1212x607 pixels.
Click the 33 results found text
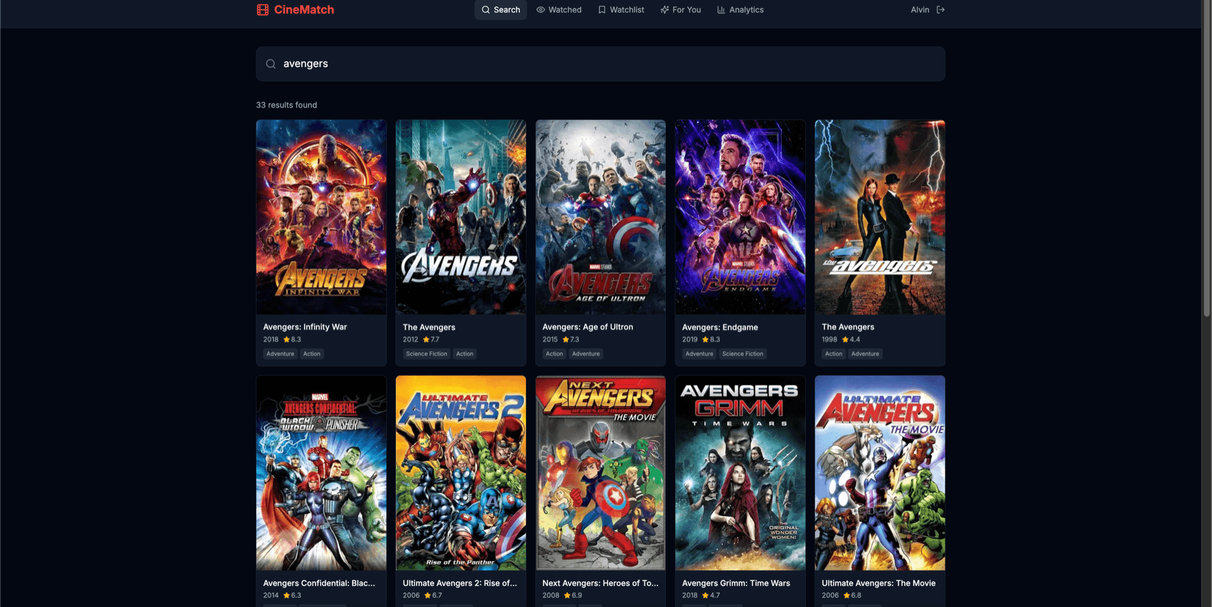pyautogui.click(x=286, y=105)
